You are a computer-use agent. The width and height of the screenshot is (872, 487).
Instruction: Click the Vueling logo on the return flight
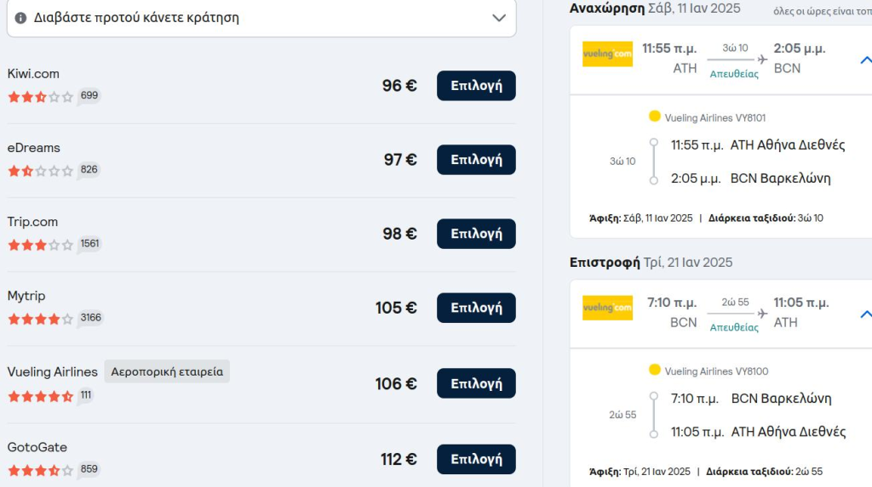coord(607,308)
